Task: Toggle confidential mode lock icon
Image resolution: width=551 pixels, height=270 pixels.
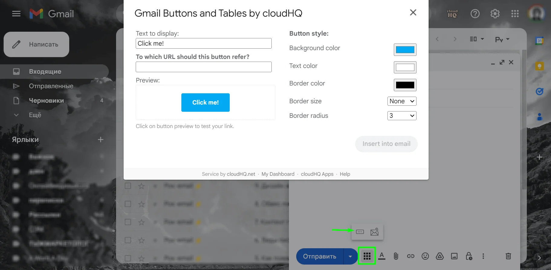Action: (x=469, y=256)
